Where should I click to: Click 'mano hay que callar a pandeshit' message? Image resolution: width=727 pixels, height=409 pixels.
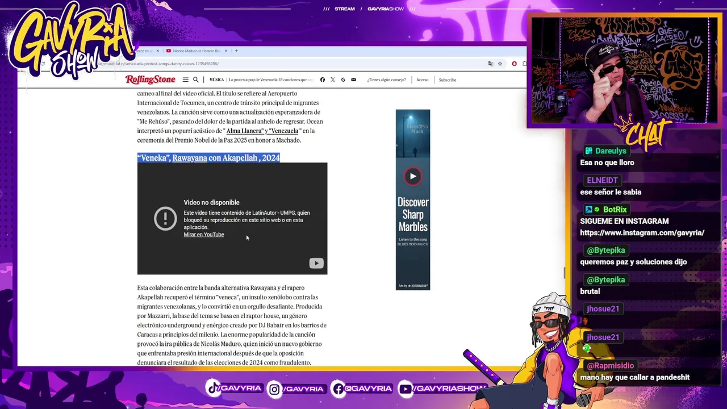[635, 377]
